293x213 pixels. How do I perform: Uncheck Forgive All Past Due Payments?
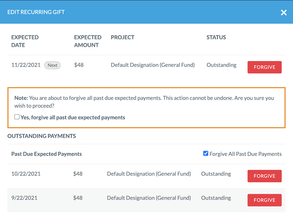pyautogui.click(x=206, y=154)
